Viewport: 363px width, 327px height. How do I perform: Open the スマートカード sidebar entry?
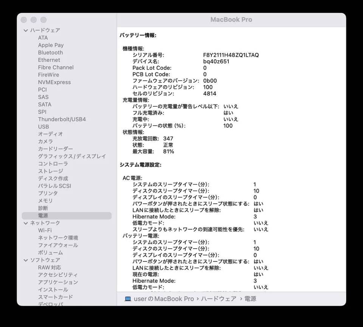coord(55,297)
